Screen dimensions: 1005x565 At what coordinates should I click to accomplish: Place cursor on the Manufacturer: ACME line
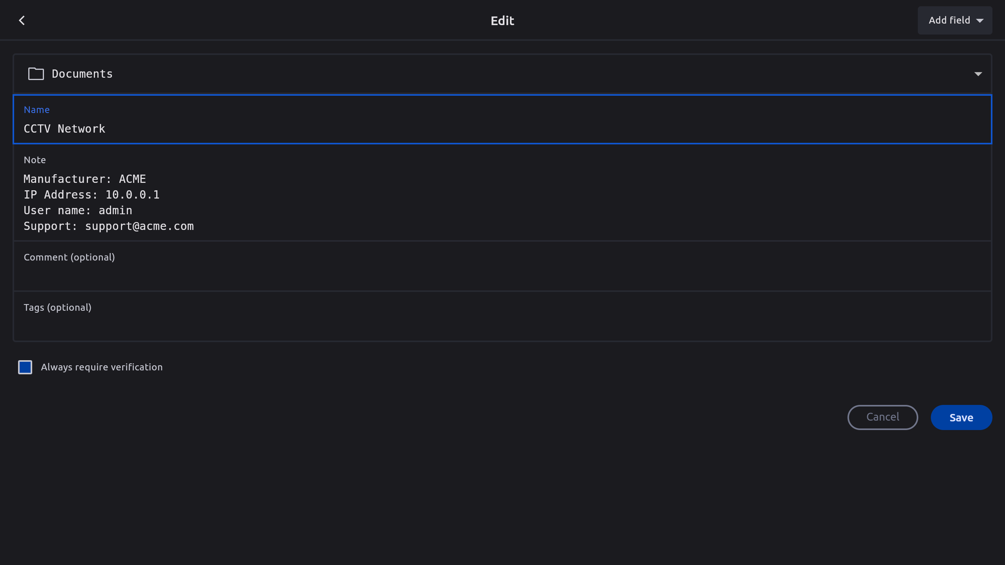pyautogui.click(x=85, y=179)
